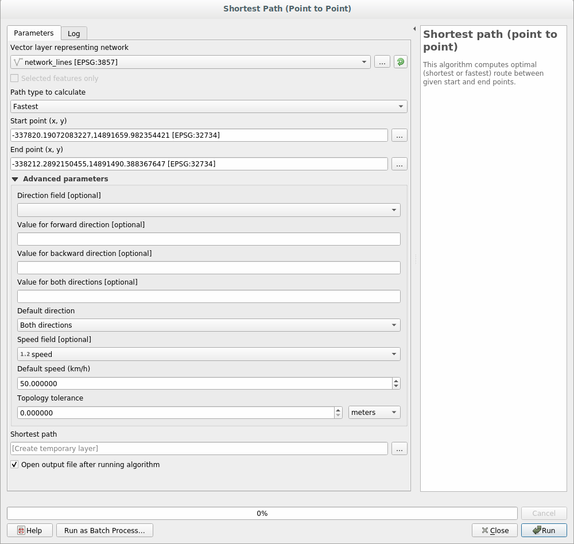
Task: Collapse the help panel with the arrow
Action: pyautogui.click(x=414, y=29)
